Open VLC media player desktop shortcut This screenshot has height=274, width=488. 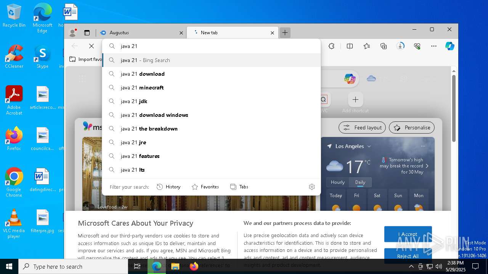[14, 224]
